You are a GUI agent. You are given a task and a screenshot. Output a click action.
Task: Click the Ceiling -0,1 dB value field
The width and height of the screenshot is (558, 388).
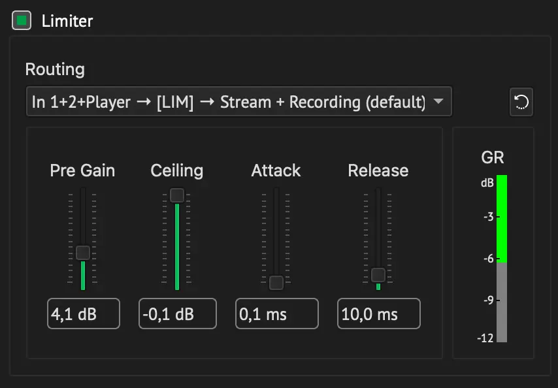[178, 314]
